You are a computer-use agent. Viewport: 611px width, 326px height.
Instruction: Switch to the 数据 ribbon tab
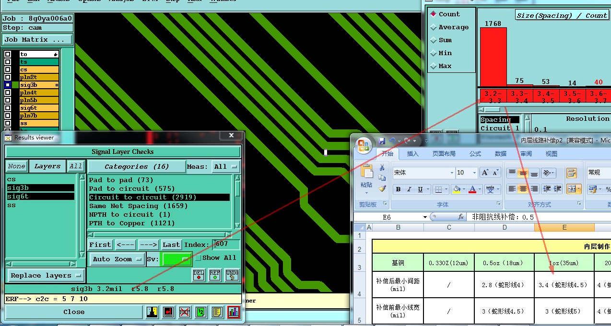(501, 154)
